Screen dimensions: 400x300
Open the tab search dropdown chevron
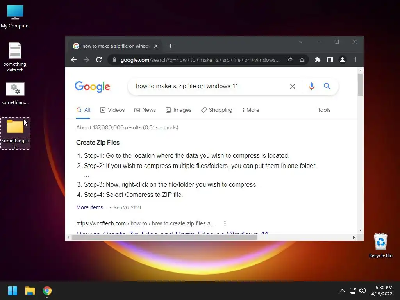coord(301,42)
